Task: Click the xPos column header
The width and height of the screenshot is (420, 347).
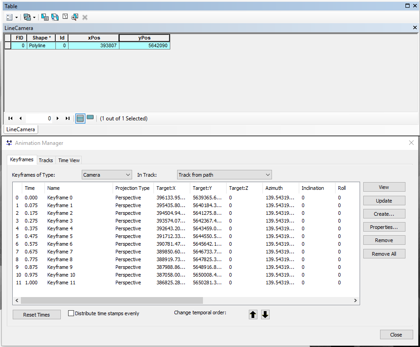Action: 94,38
